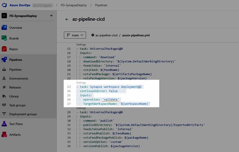
Task: Click line 31 publishDirectory ExportedArtifacts text
Action: pos(144,125)
